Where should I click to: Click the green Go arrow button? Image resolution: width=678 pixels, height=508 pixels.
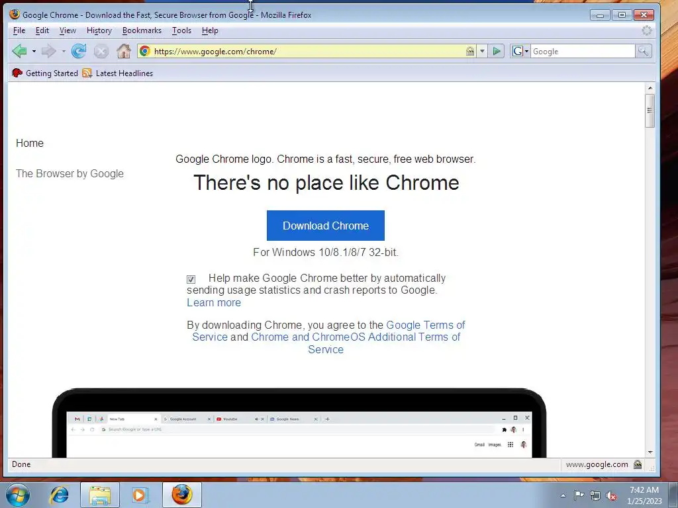pyautogui.click(x=497, y=51)
